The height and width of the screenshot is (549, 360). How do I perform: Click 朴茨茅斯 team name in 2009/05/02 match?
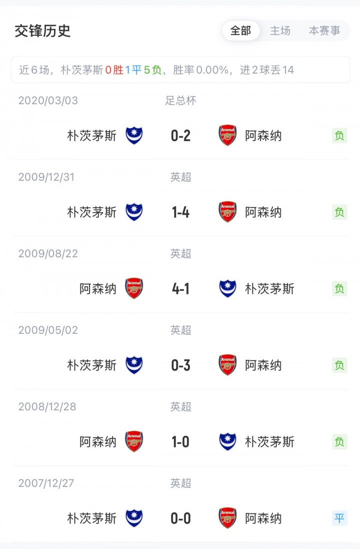coord(92,365)
